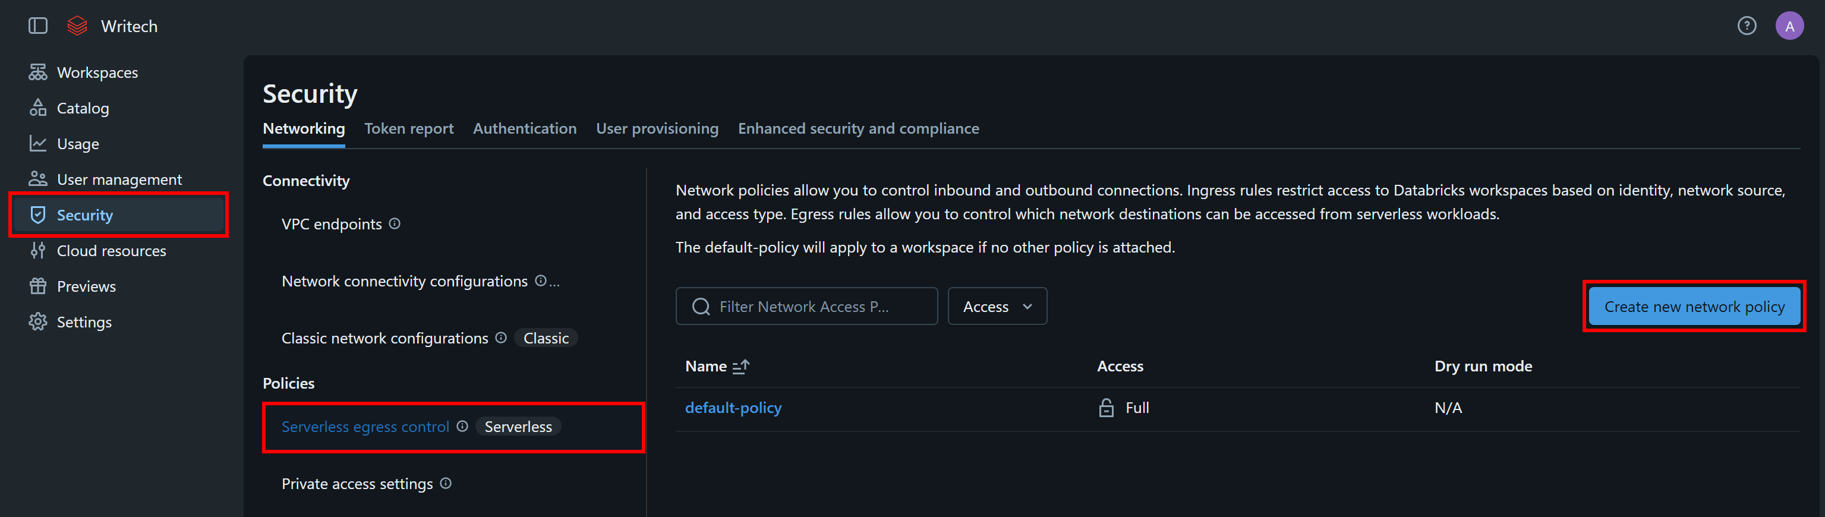
Task: Click the Serverless badge label
Action: 518,426
